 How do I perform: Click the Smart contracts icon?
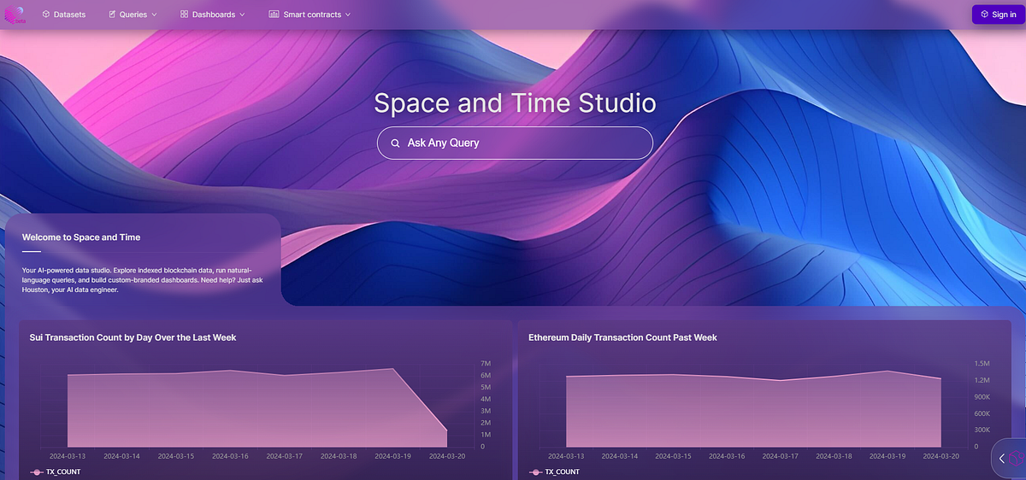click(x=274, y=15)
